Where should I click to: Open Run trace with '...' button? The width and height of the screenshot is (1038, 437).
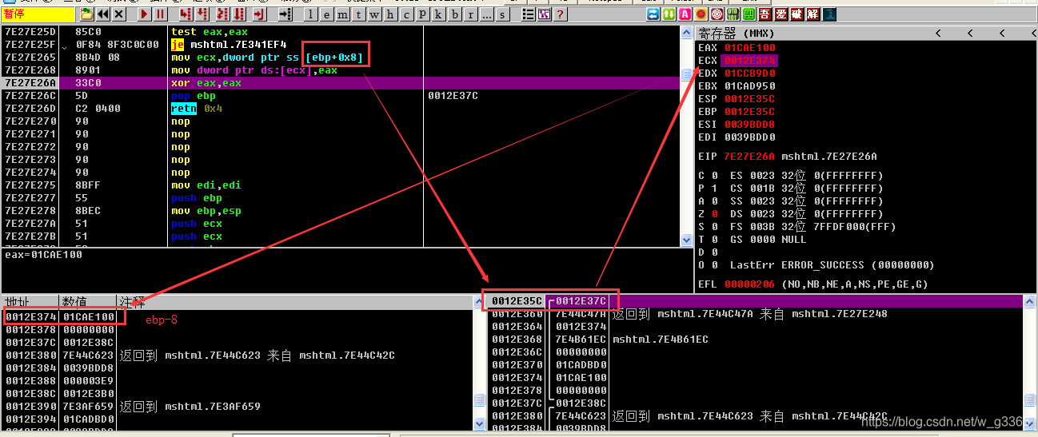486,14
